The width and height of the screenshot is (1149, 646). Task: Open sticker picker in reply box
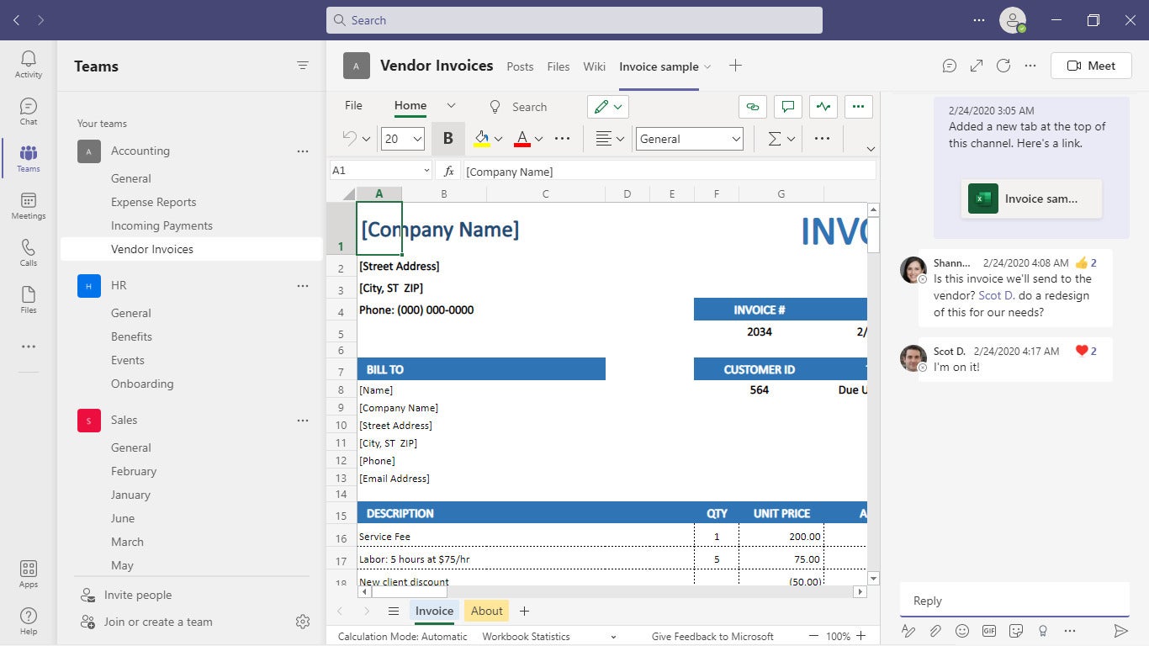tap(1016, 630)
